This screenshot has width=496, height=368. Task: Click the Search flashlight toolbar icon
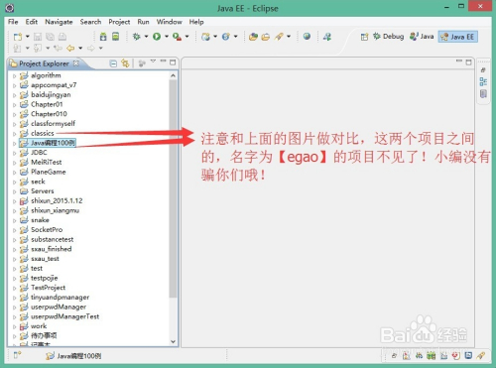[279, 37]
